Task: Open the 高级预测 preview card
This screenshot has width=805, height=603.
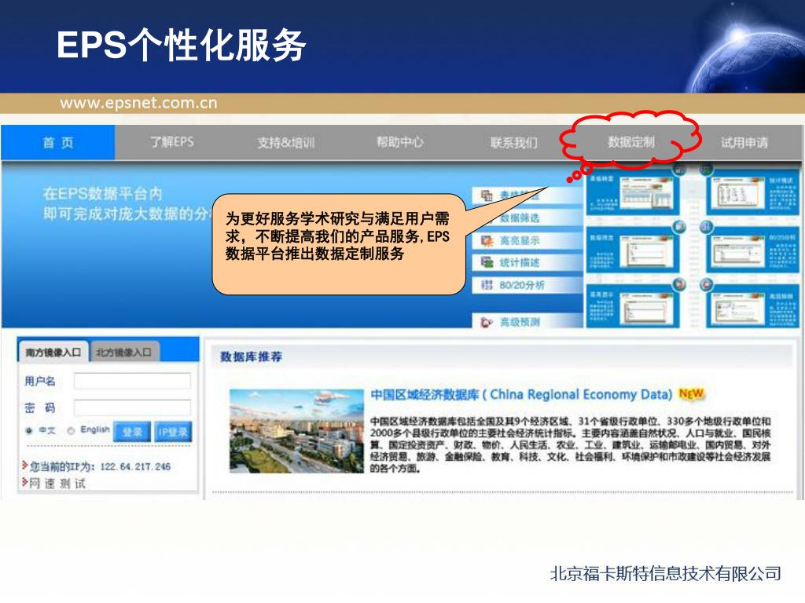Action: coord(752,307)
